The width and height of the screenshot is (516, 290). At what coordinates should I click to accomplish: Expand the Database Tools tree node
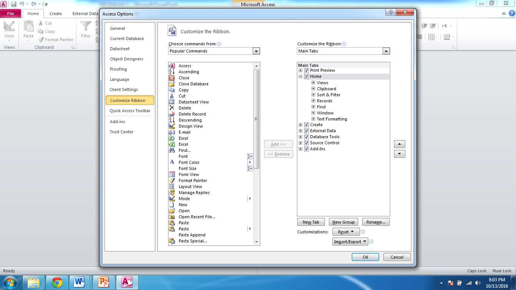click(x=301, y=137)
